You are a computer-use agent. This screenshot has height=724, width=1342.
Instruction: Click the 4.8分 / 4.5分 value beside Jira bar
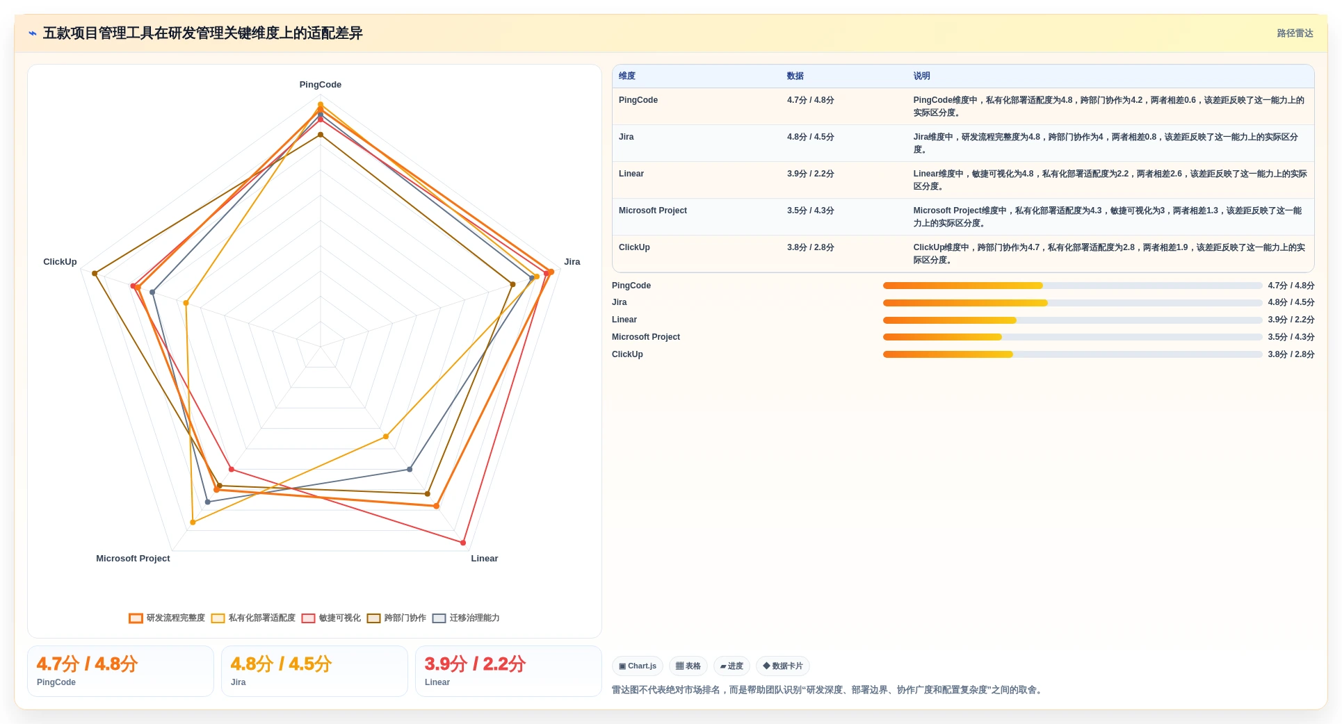1291,302
